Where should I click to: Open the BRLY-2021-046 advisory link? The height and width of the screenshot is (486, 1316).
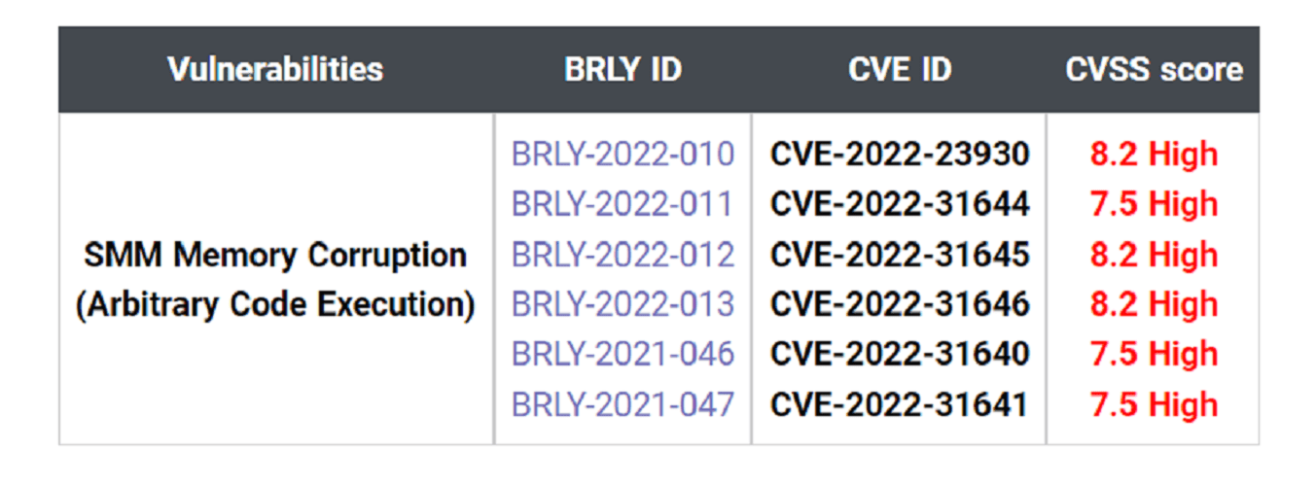click(622, 354)
